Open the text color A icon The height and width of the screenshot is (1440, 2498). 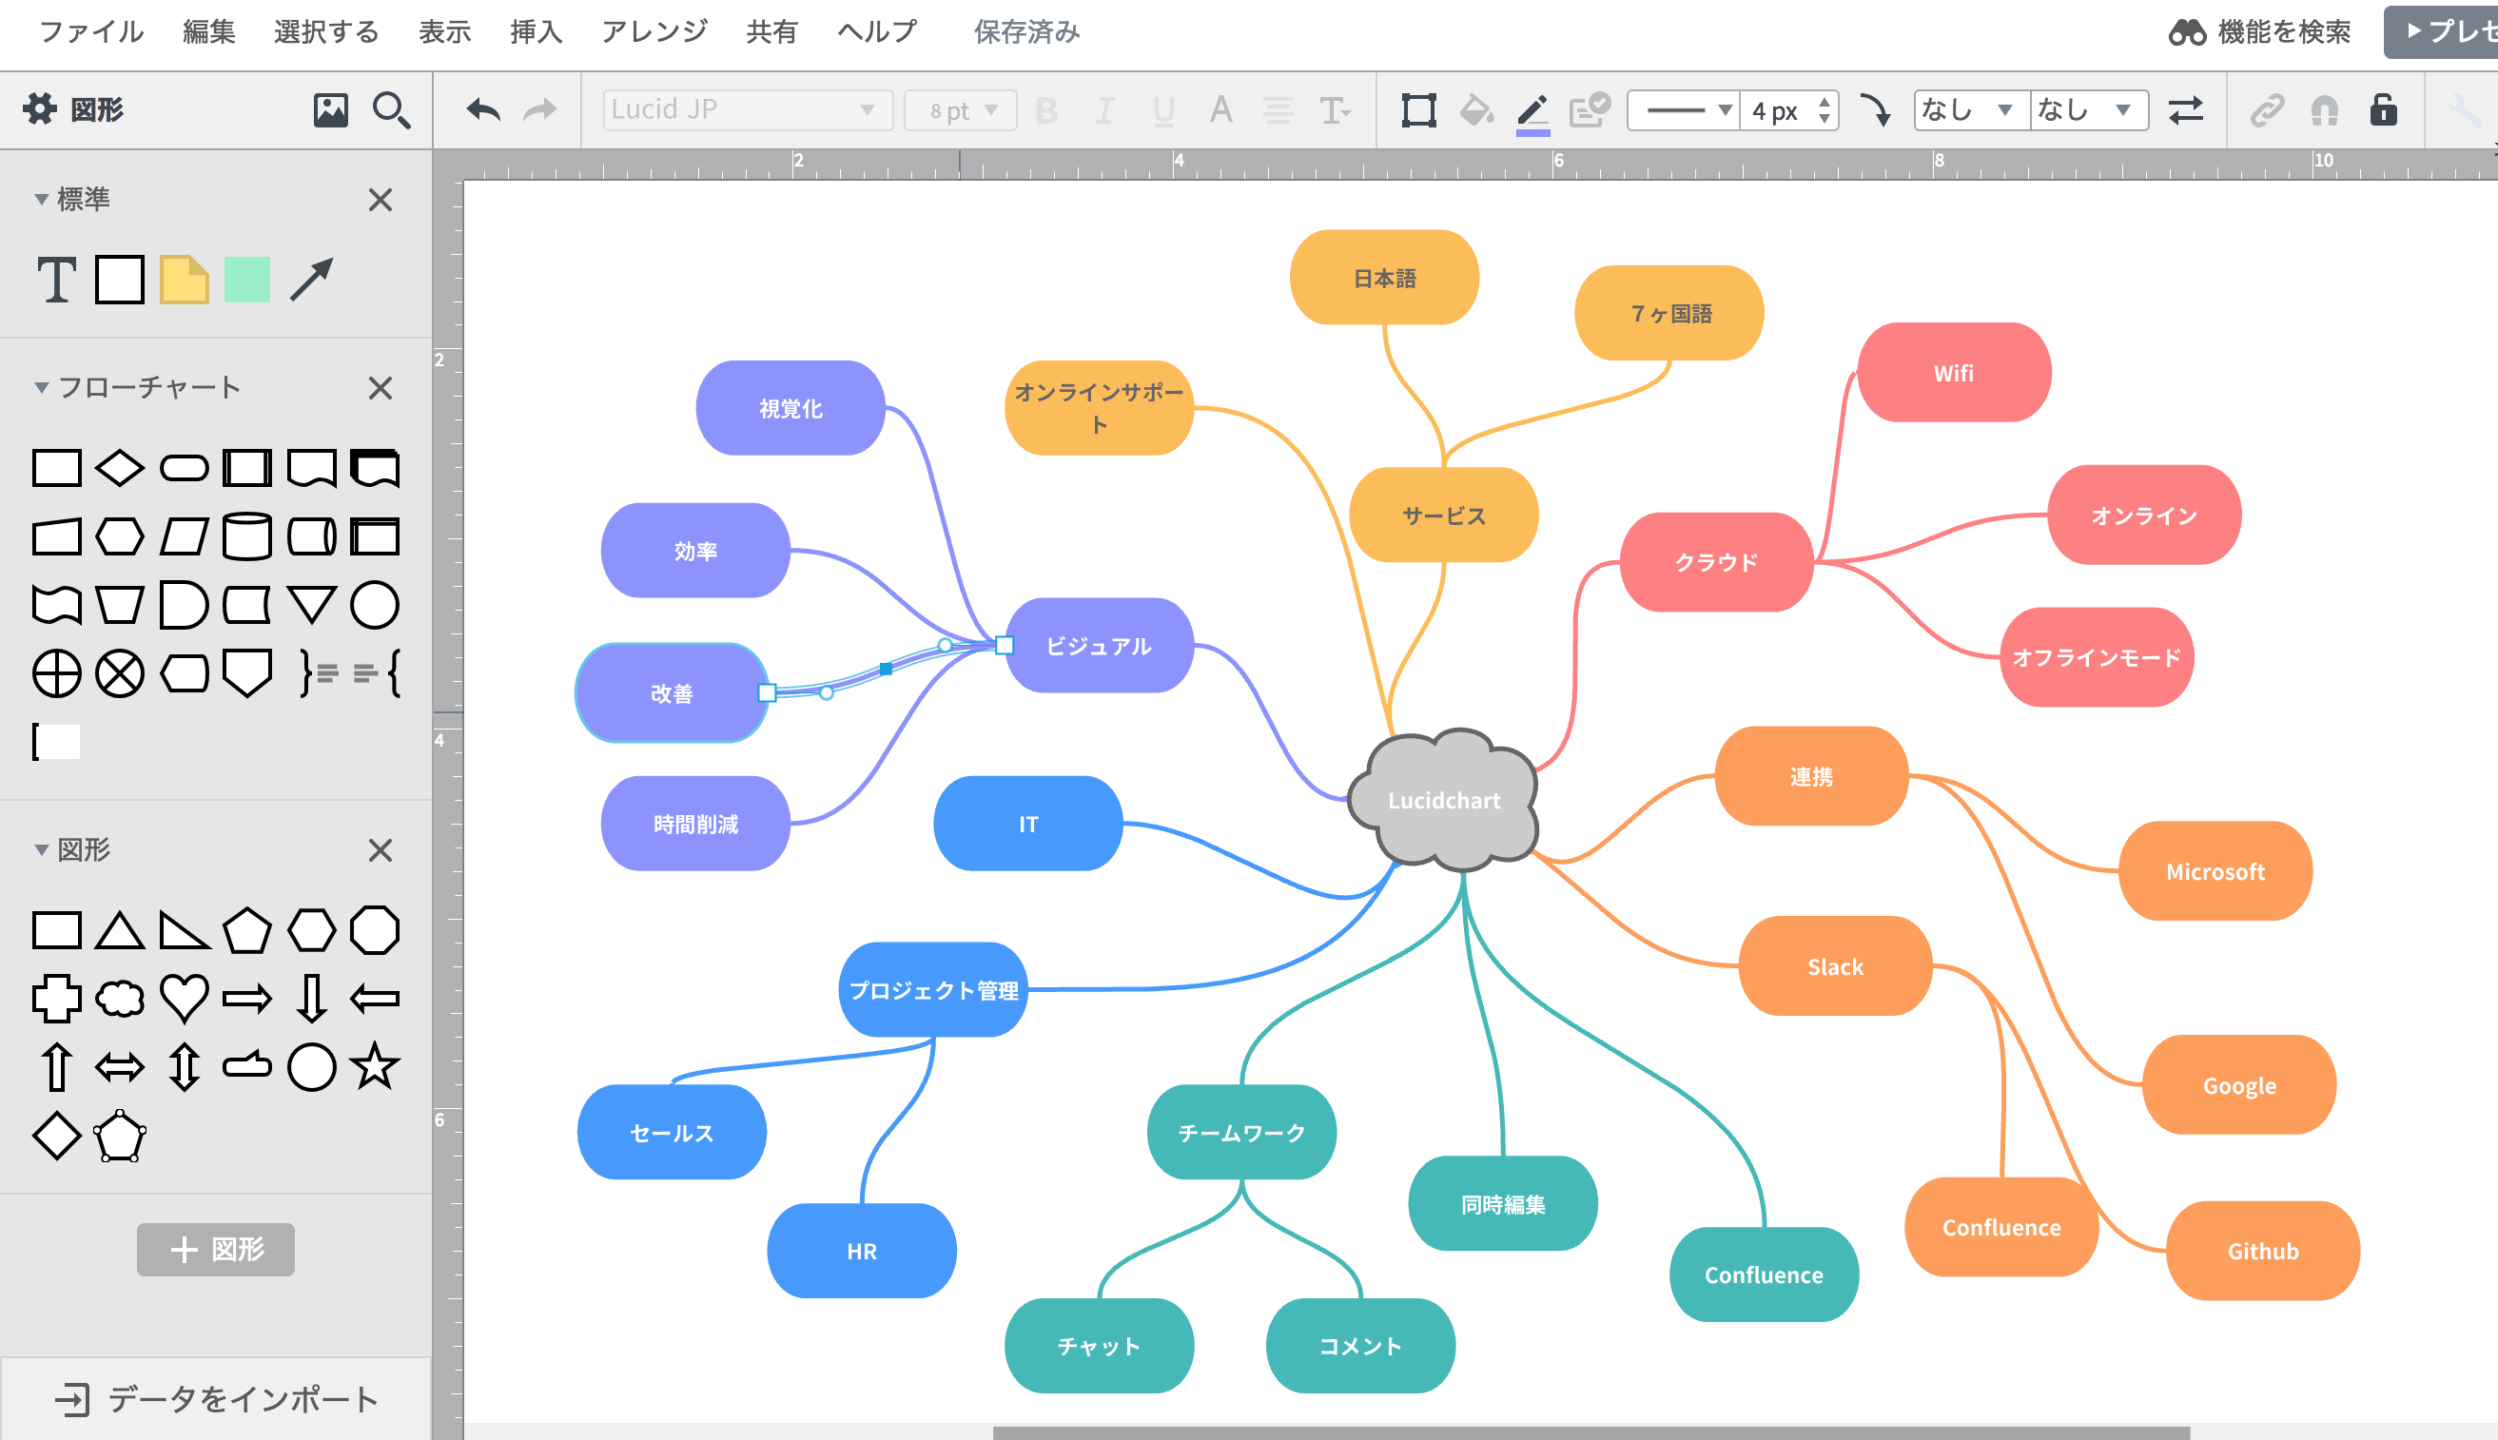pos(1221,109)
